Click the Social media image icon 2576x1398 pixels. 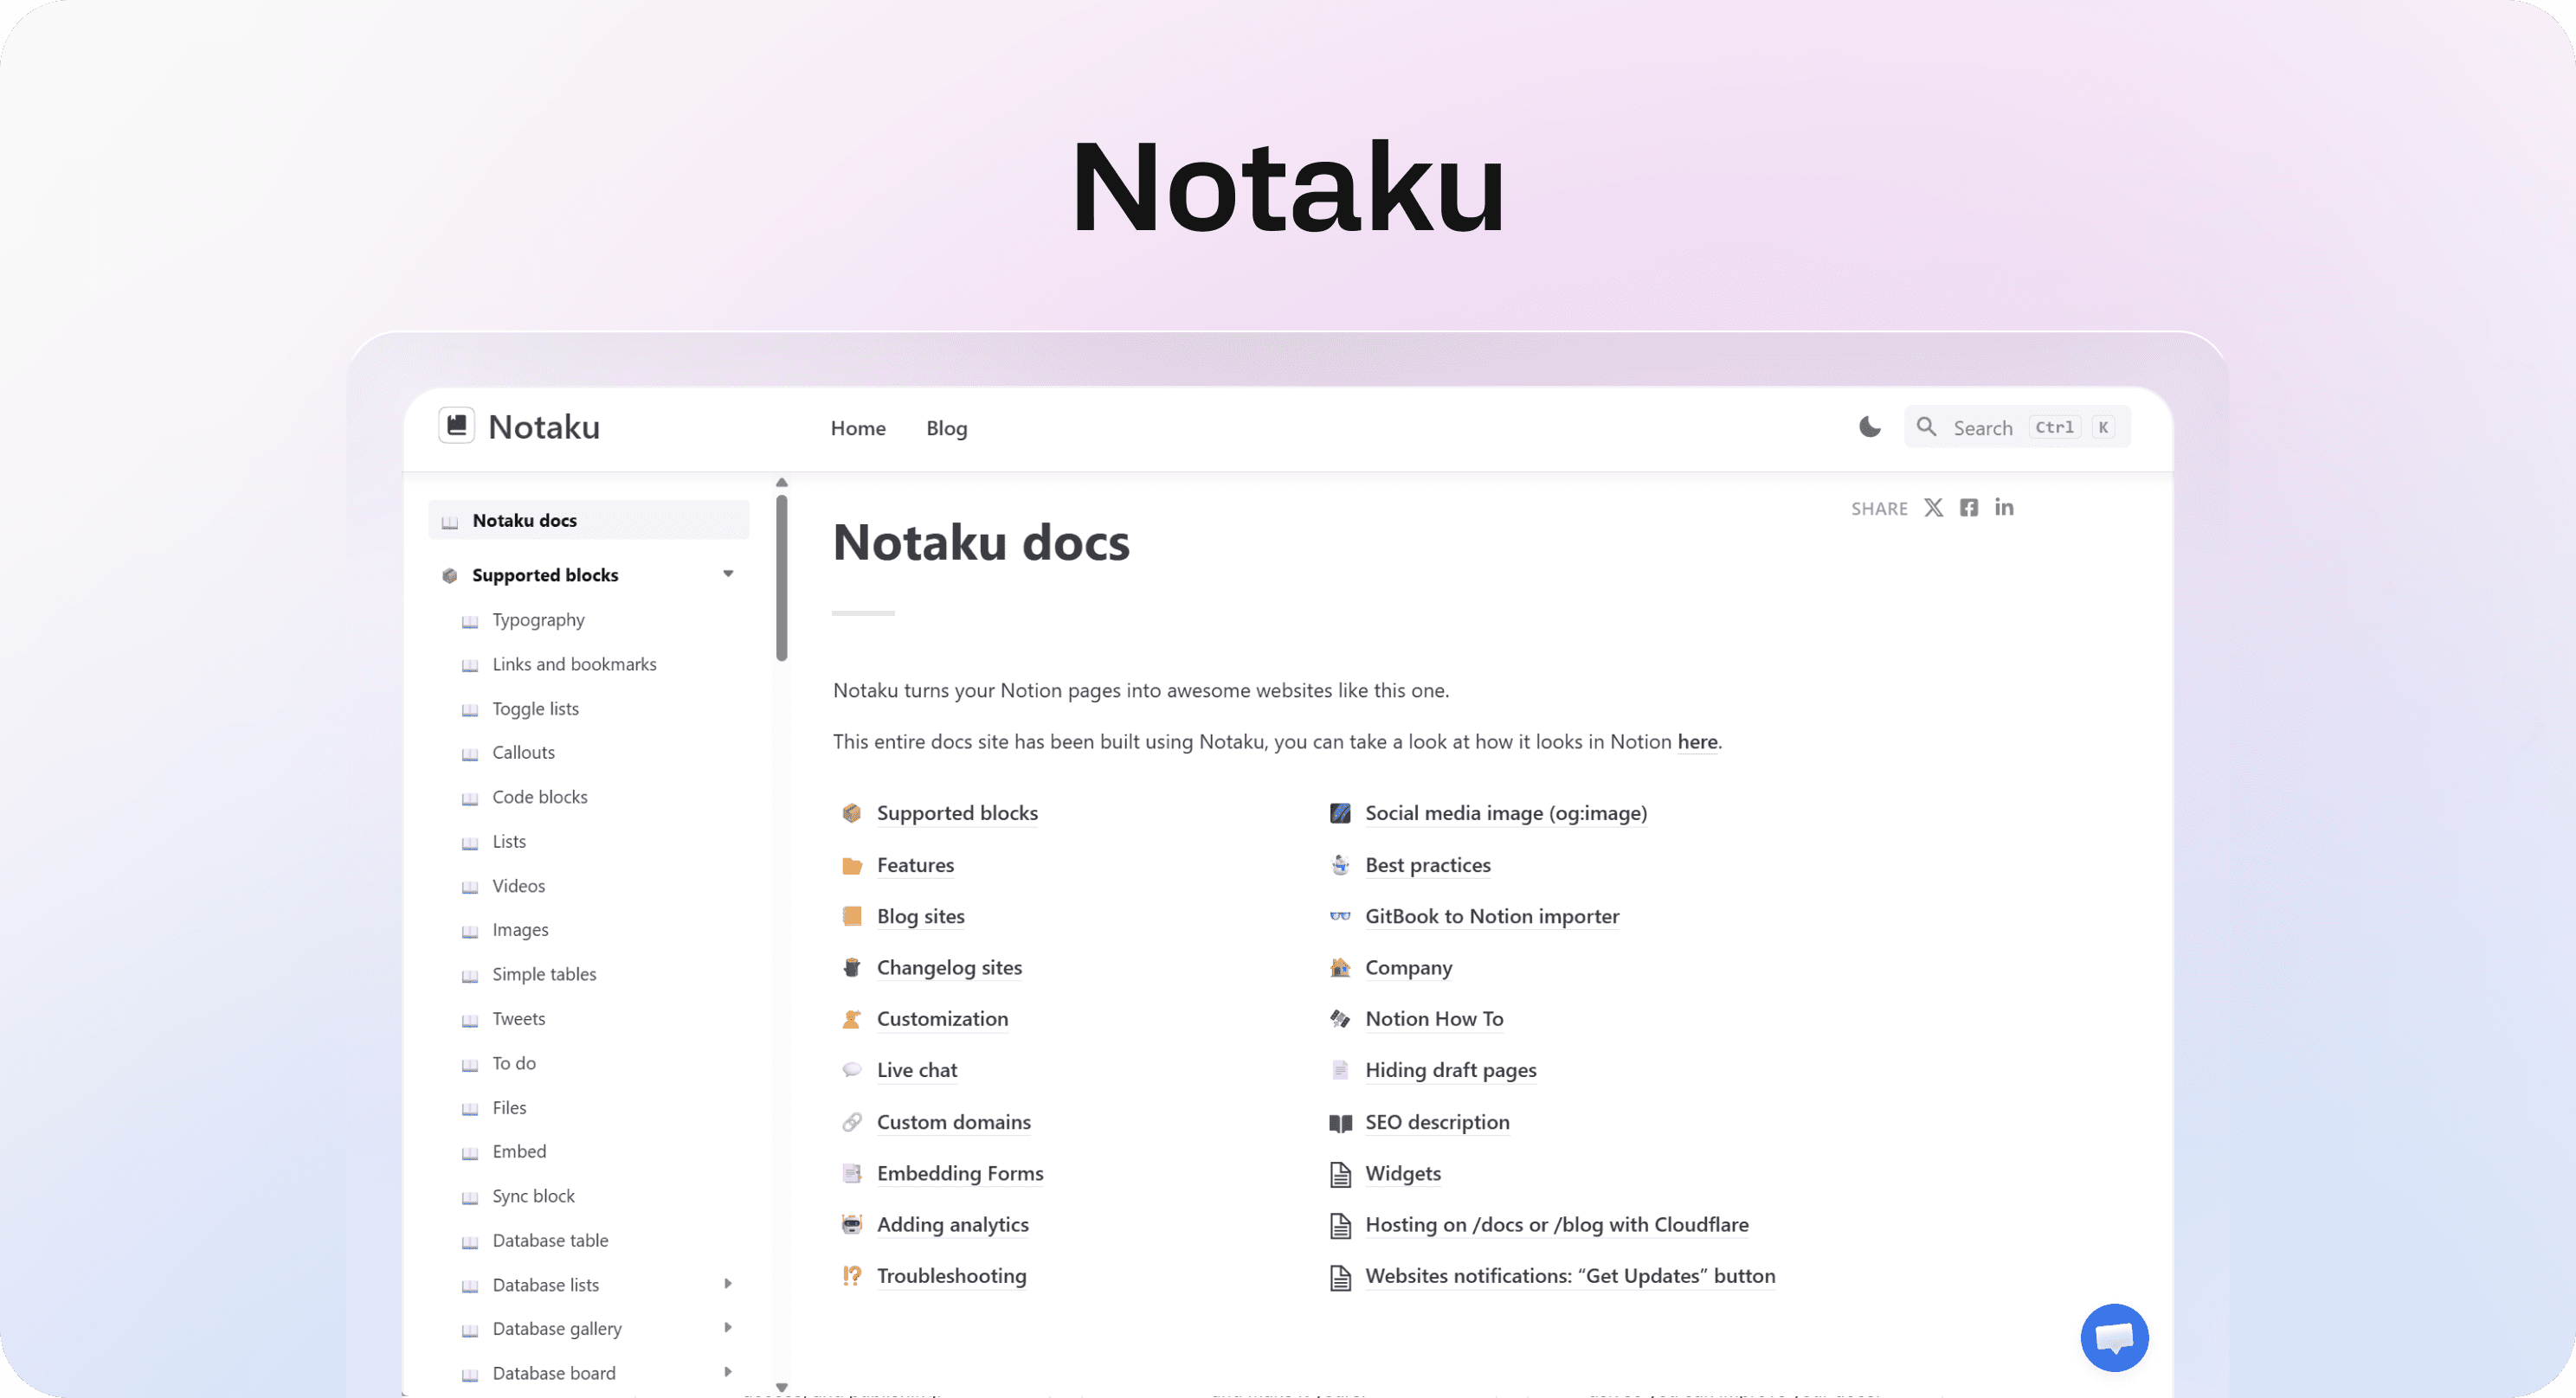pyautogui.click(x=1340, y=812)
